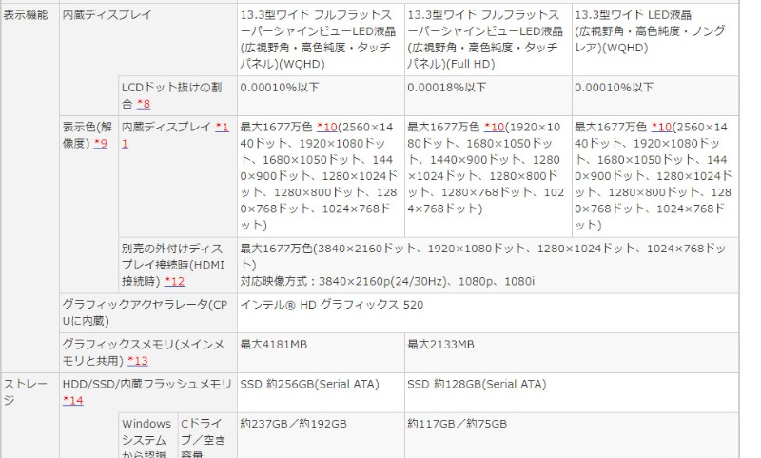Select the ストレージ category header cell
Image resolution: width=761 pixels, height=458 pixels.
pos(29,391)
